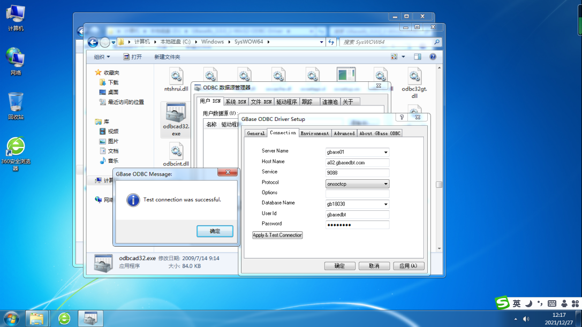Switch to the Advanced tab
582x327 pixels.
pos(344,133)
